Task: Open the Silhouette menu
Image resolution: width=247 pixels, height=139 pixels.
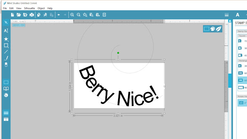Action: (29, 8)
